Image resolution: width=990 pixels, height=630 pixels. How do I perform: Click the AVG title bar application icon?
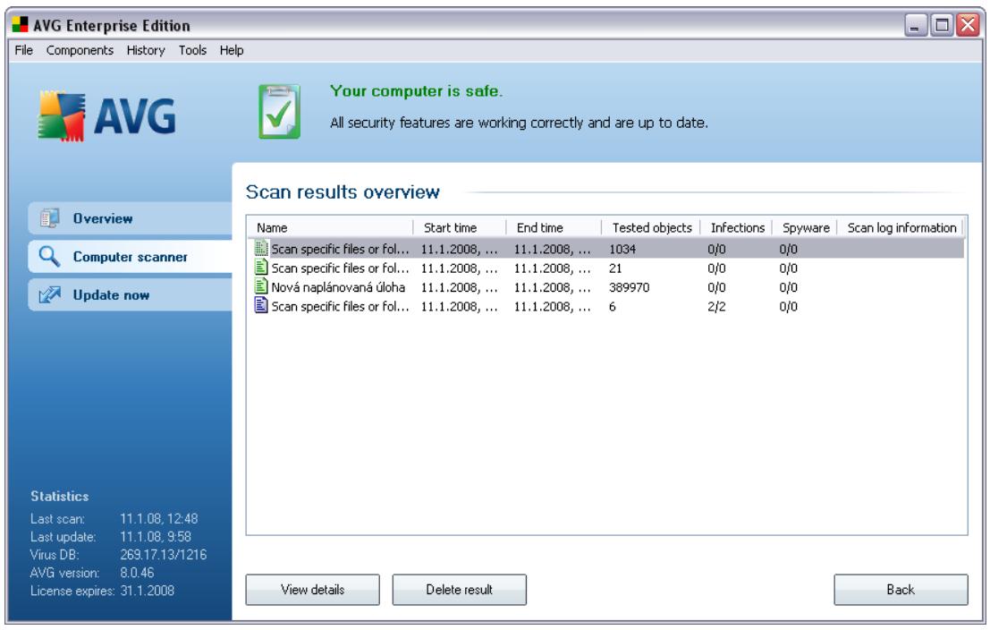click(x=21, y=25)
